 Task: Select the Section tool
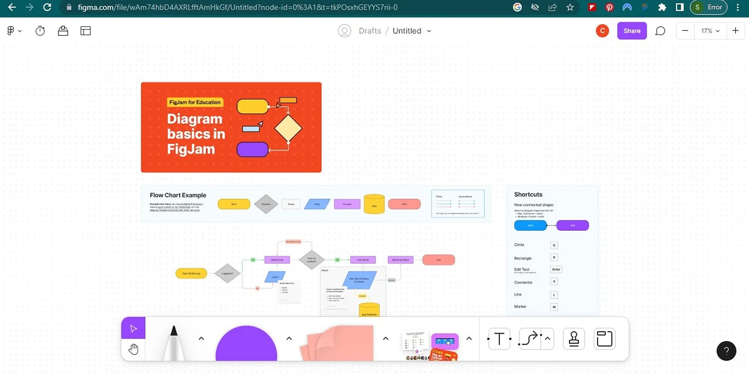(x=604, y=339)
